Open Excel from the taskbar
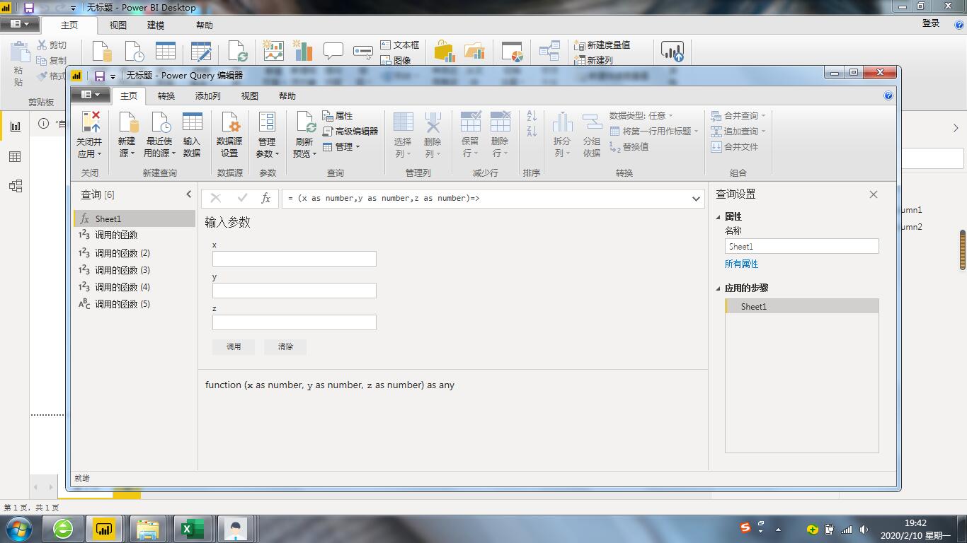967x543 pixels. pos(191,529)
